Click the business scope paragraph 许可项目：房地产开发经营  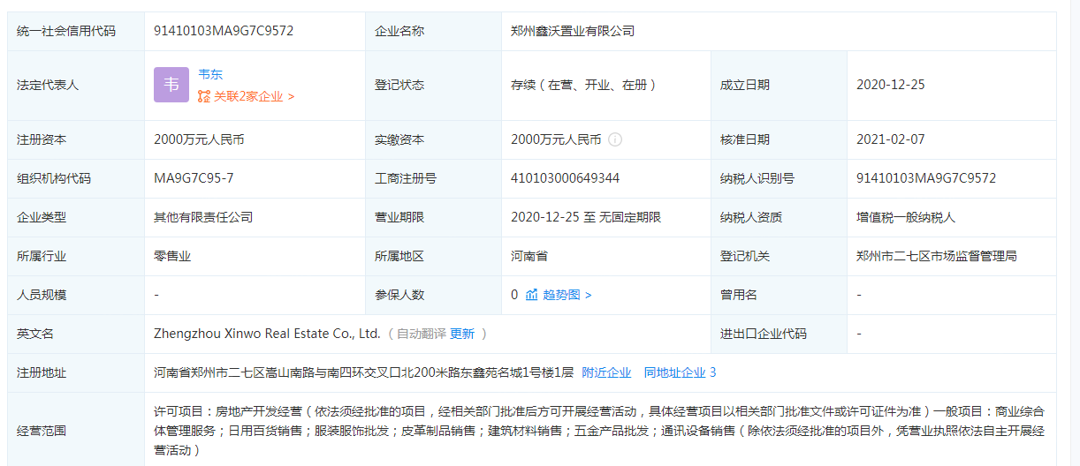point(599,431)
